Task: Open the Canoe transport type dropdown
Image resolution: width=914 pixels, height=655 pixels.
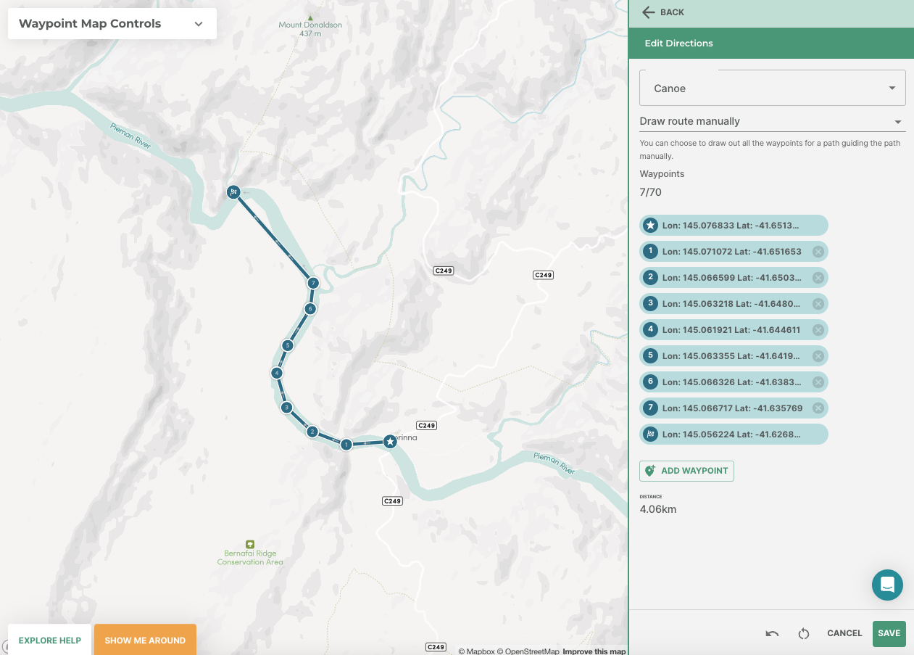Action: point(772,88)
